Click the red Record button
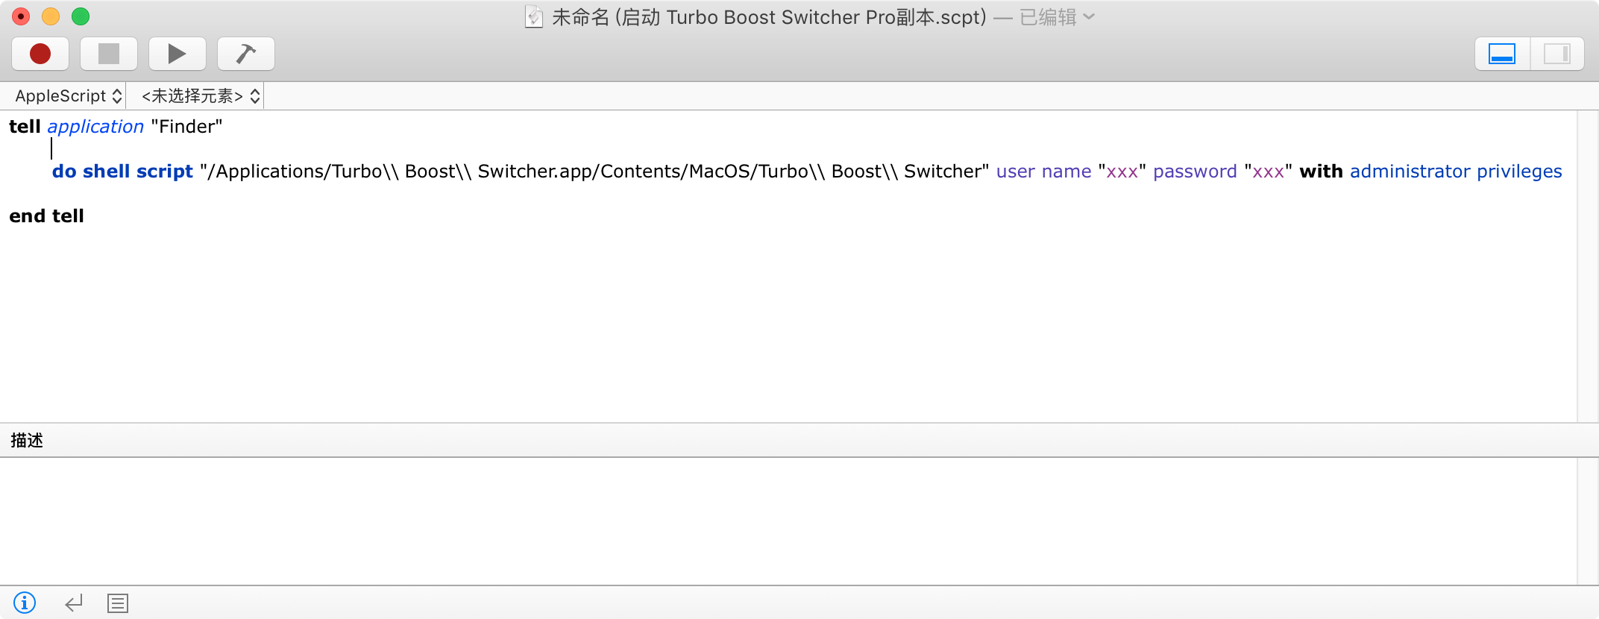 [x=40, y=54]
